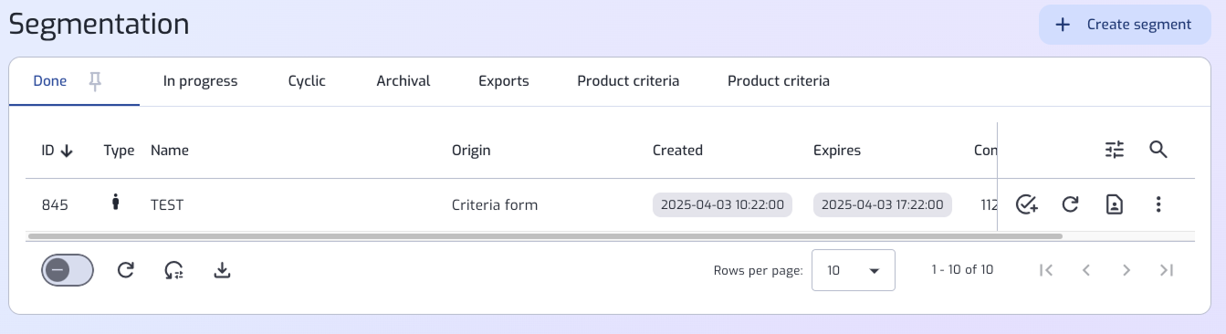The height and width of the screenshot is (334, 1226).
Task: Click the cyclic recalculate icon below table
Action: coord(173,270)
